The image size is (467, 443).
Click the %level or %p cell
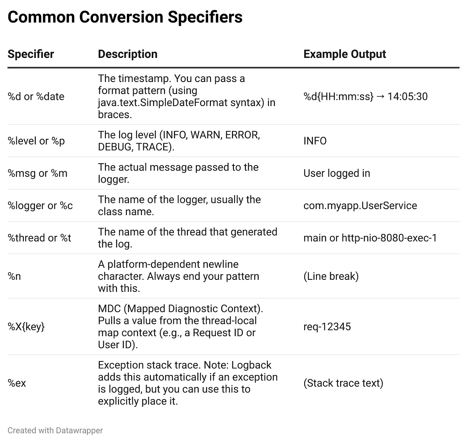tap(36, 141)
